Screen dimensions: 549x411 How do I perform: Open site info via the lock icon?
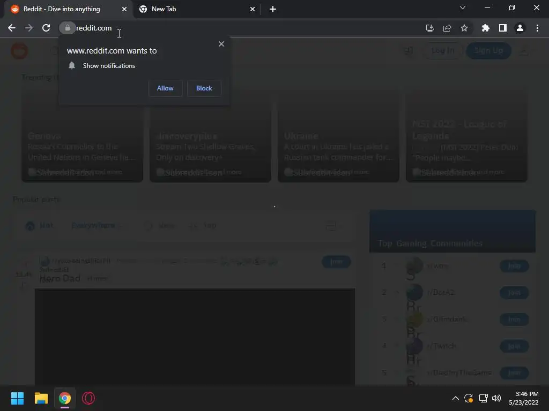tap(67, 28)
